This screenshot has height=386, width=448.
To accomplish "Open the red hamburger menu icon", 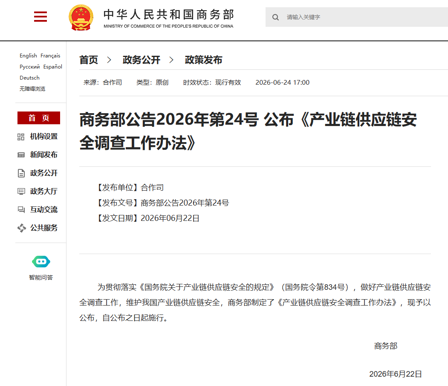I will point(40,17).
